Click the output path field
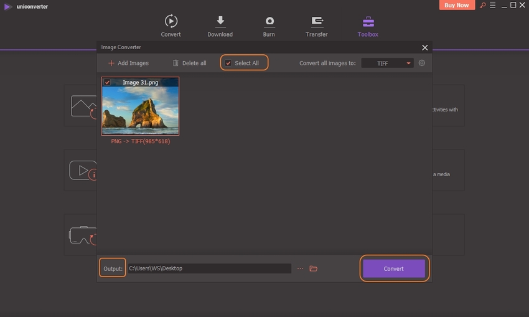 208,268
